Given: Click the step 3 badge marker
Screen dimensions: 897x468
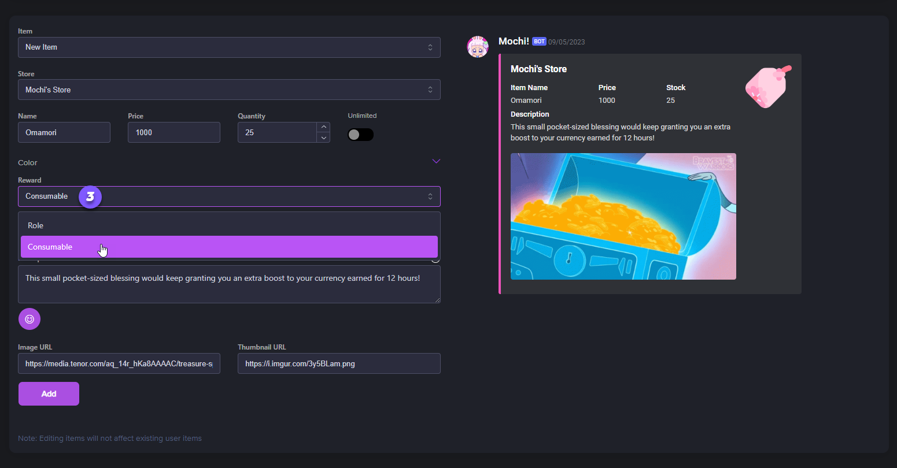Looking at the screenshot, I should click(90, 196).
